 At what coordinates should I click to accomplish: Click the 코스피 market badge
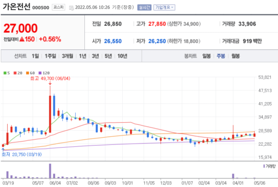(x=58, y=7)
